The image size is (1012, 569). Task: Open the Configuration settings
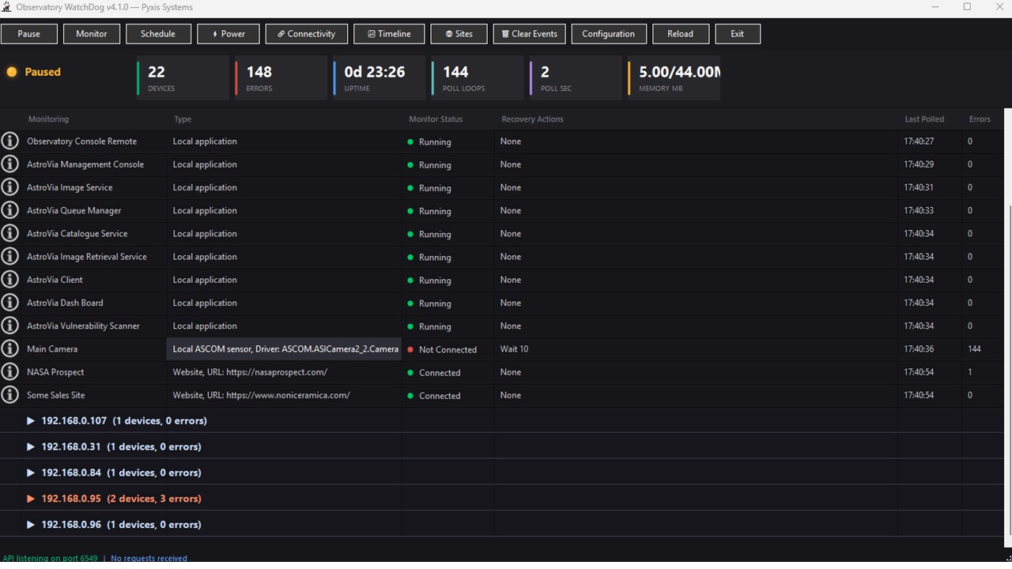[x=609, y=34]
